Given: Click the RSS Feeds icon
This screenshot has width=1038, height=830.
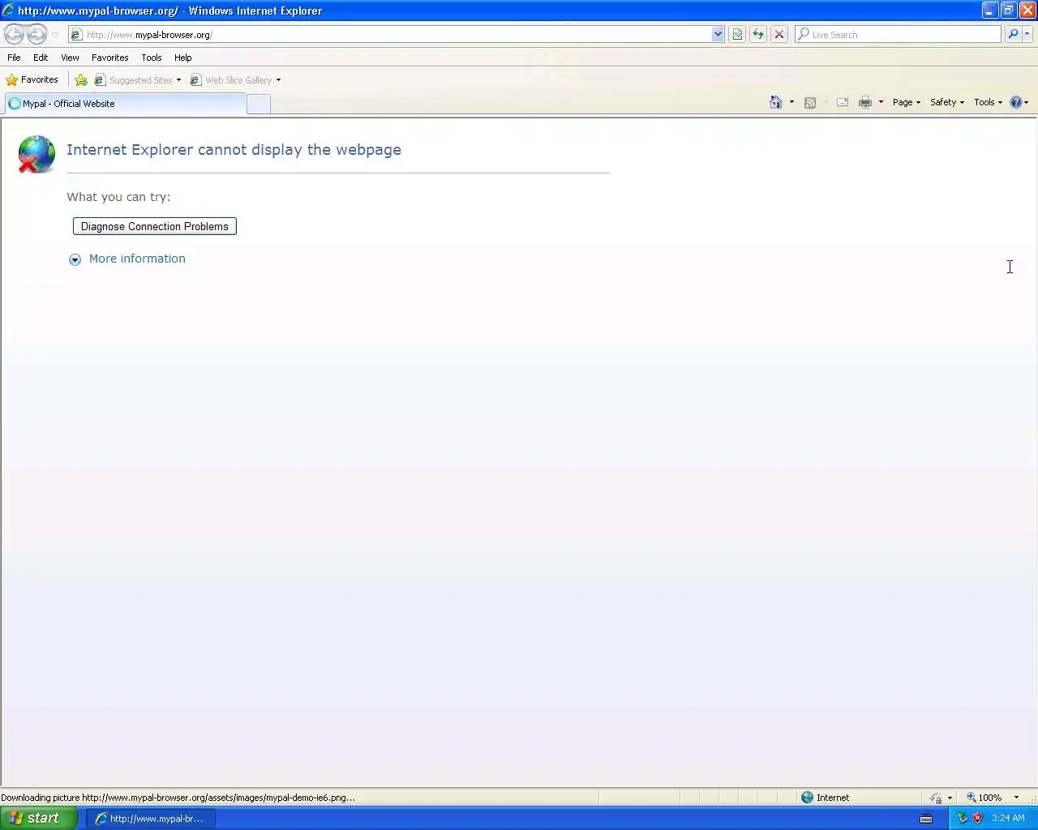Looking at the screenshot, I should (809, 102).
